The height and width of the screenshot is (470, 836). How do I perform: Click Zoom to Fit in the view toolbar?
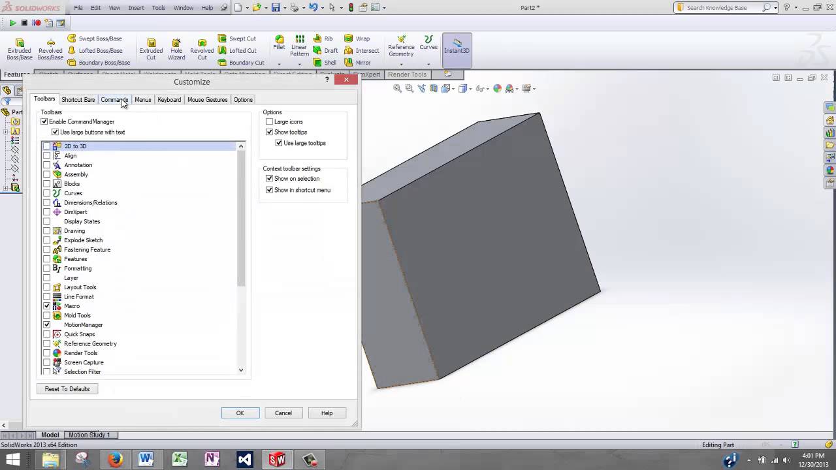[397, 88]
